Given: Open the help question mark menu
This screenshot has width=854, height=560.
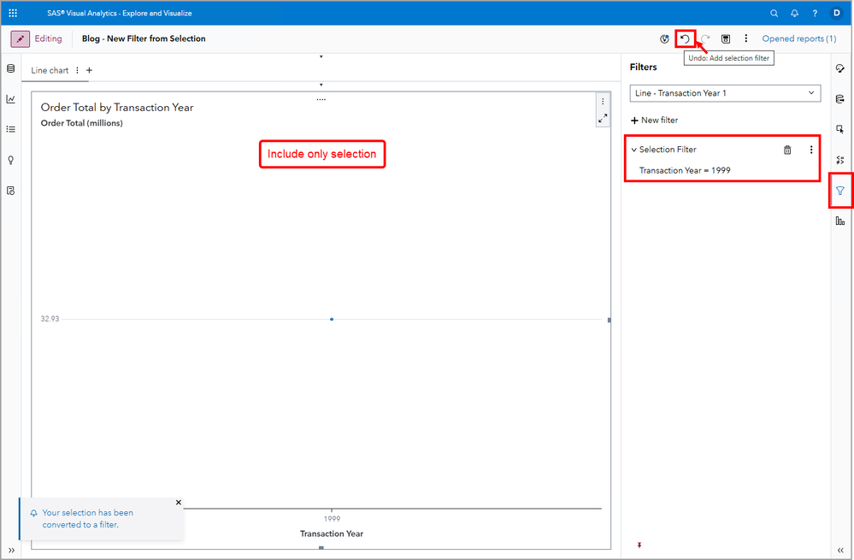Looking at the screenshot, I should (815, 13).
